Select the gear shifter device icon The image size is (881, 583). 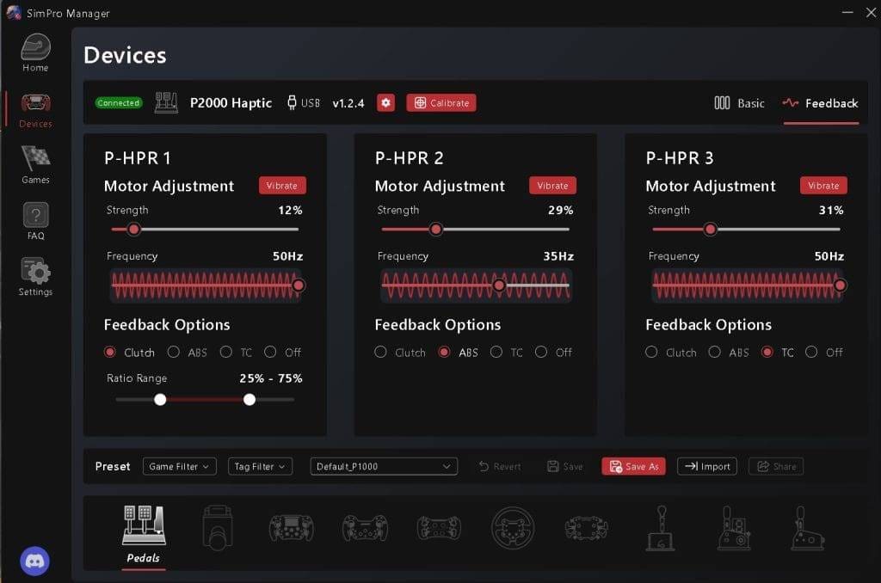click(659, 527)
